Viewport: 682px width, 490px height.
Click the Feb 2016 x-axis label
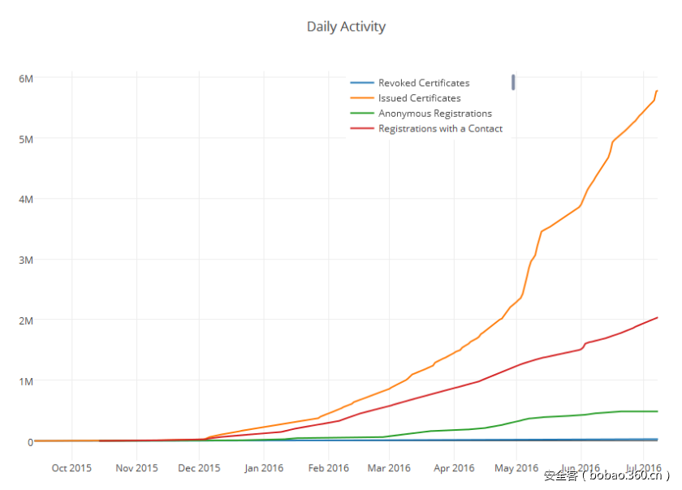click(328, 468)
